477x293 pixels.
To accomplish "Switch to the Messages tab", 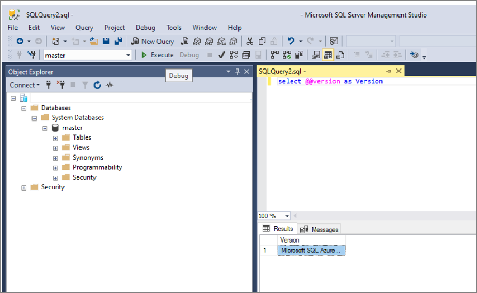I will tap(320, 229).
